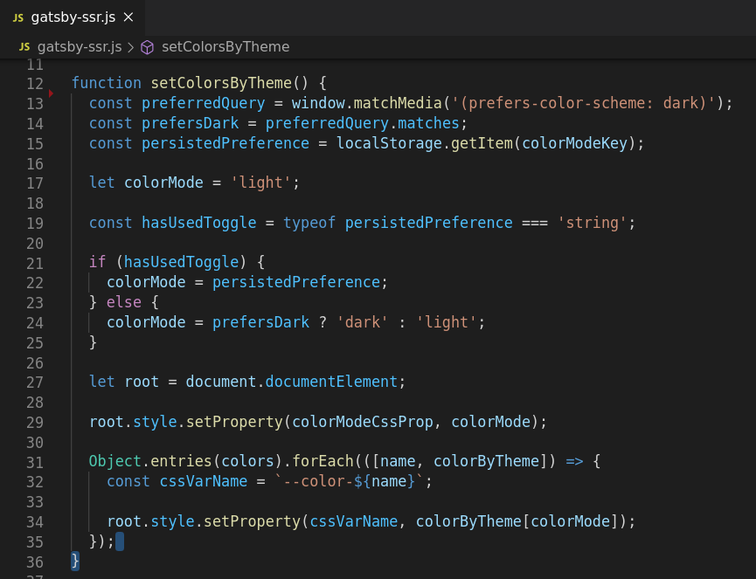Click the cube symbol icon in breadcrumb
The height and width of the screenshot is (579, 756).
[147, 47]
